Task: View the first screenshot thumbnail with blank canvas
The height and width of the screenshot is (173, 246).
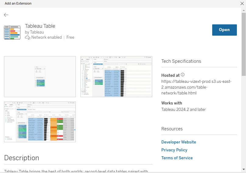Action: tap(40, 77)
